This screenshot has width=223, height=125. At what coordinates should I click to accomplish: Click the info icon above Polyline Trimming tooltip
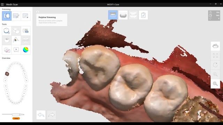click(x=38, y=12)
